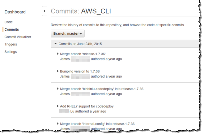The image size is (204, 135).
Task: Open the Add RHEL7 support for codedeploy commit
Action: click(87, 106)
